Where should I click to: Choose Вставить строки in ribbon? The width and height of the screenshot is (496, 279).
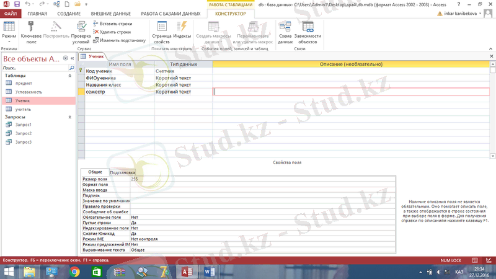113,24
